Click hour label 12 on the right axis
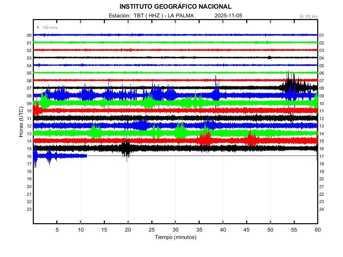Viewport: 343px width, 257px height. pyautogui.click(x=321, y=118)
